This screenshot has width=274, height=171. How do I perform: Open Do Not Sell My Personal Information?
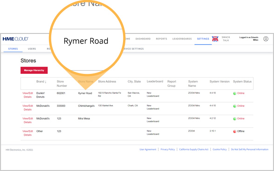point(250,149)
